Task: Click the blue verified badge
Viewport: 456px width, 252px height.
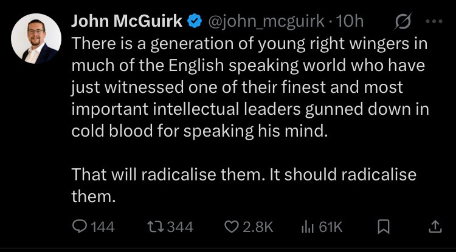Action: click(195, 21)
